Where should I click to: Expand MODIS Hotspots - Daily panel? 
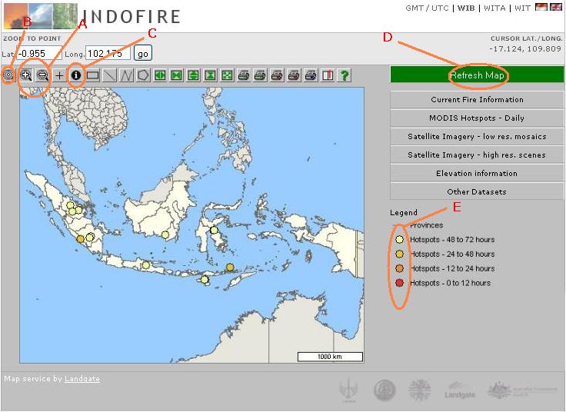tap(477, 118)
